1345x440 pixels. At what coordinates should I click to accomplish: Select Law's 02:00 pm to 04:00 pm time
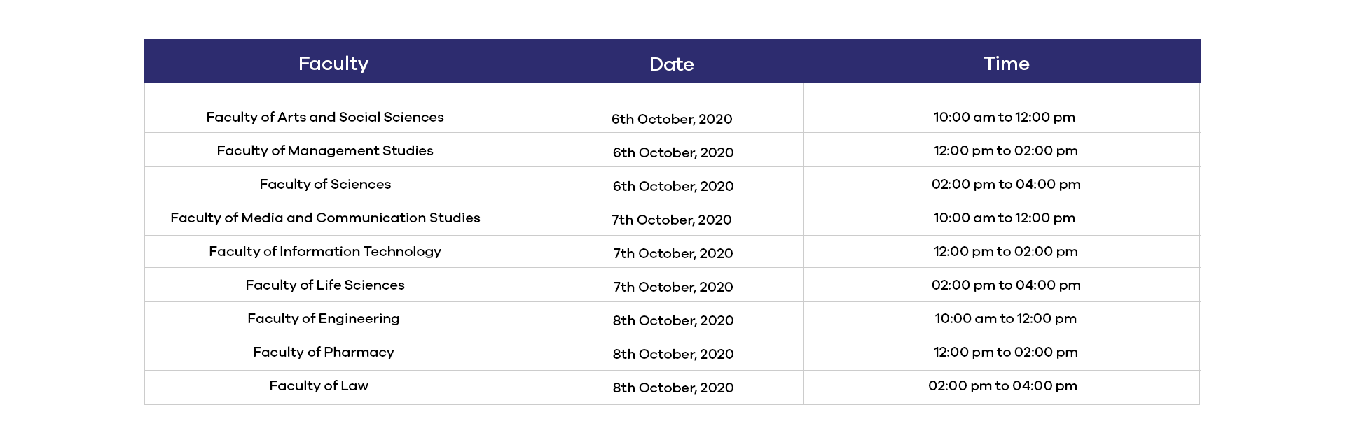click(x=1003, y=385)
